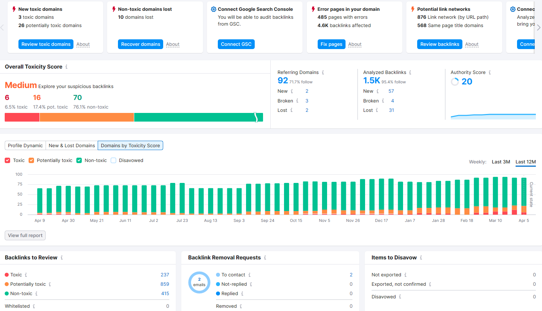Click info icon beside Analyzed Backlinks
Image resolution: width=542 pixels, height=311 pixels.
tap(410, 73)
